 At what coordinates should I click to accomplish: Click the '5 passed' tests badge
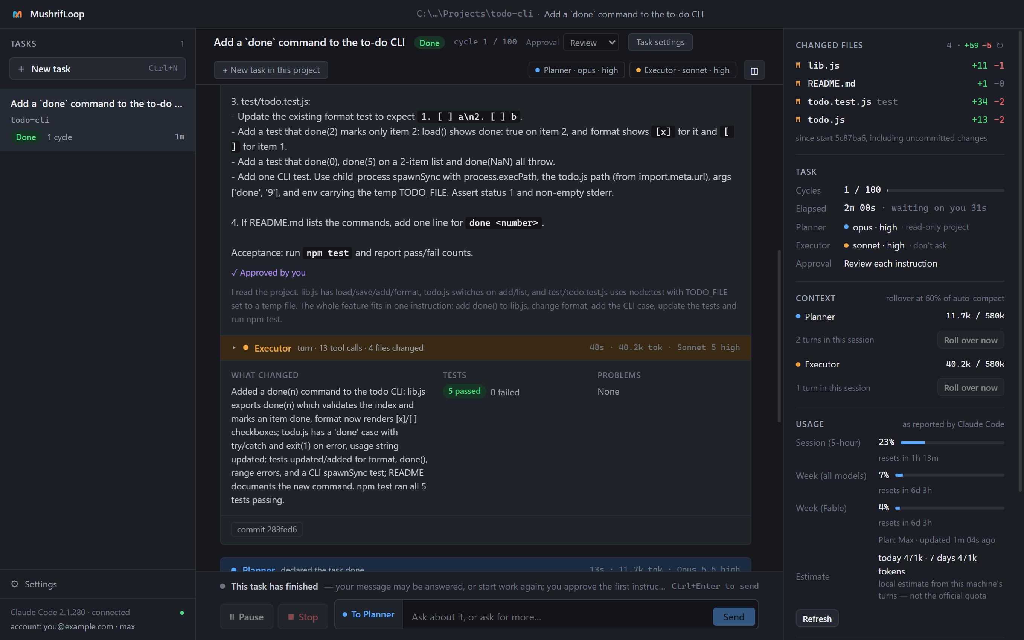pyautogui.click(x=464, y=391)
